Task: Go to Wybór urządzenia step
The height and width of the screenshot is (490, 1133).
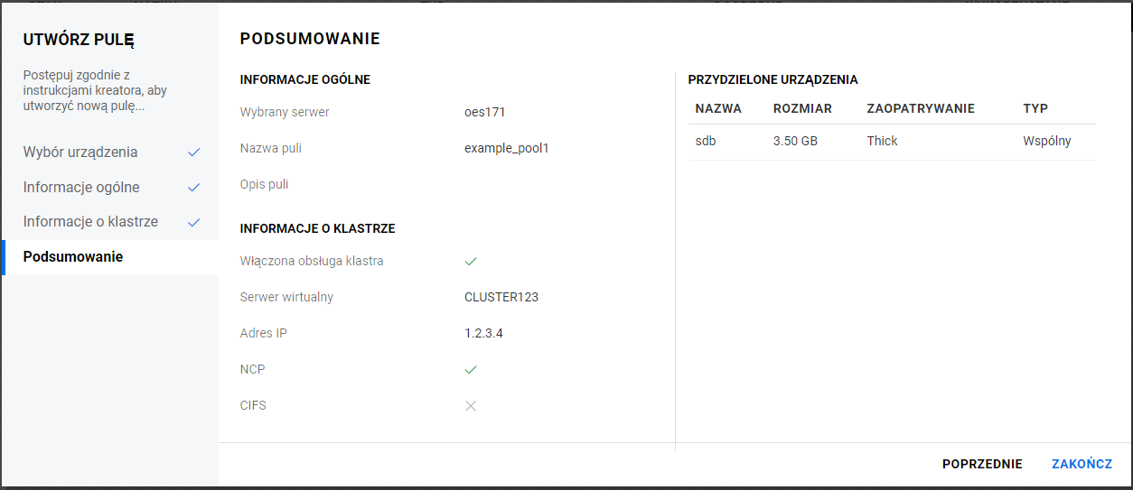Action: coord(80,153)
